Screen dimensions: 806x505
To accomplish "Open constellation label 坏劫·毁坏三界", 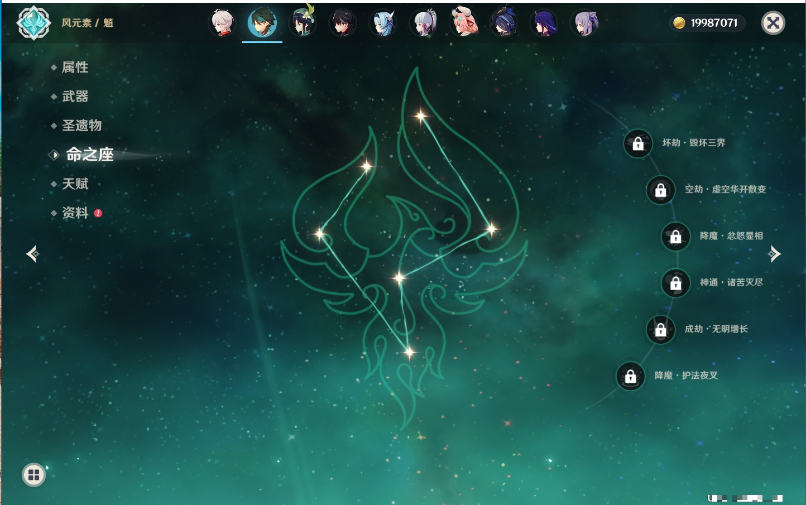I will click(694, 143).
